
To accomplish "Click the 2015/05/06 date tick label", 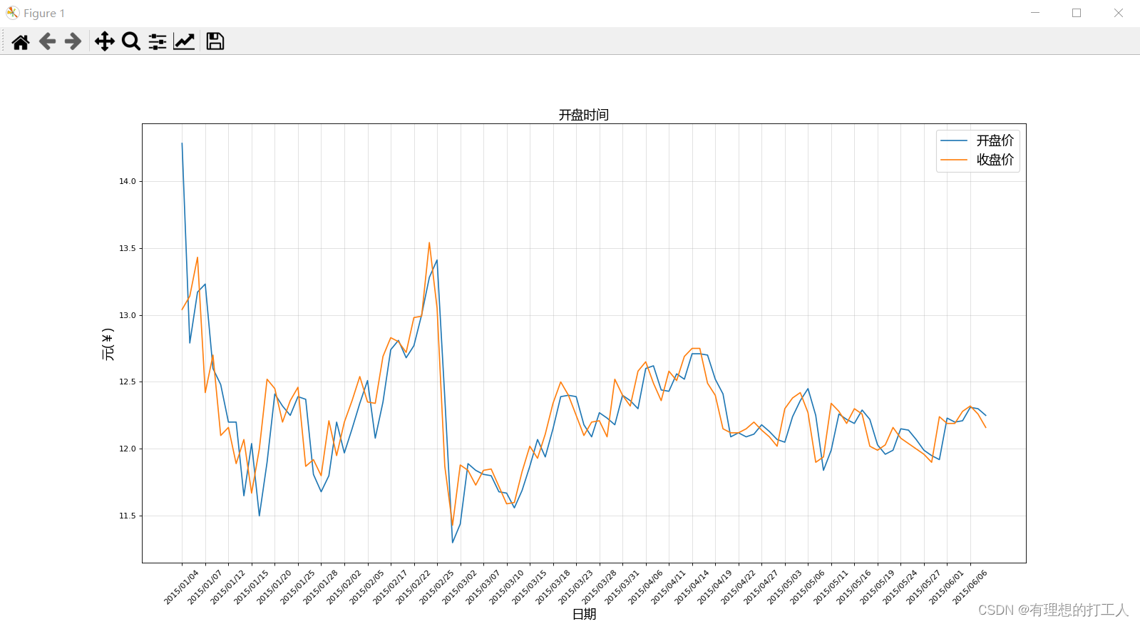I will pos(808,588).
